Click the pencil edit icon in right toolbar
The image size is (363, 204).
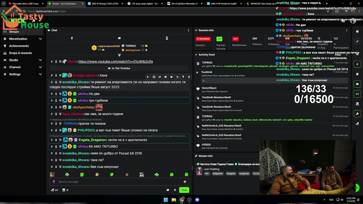357,41
